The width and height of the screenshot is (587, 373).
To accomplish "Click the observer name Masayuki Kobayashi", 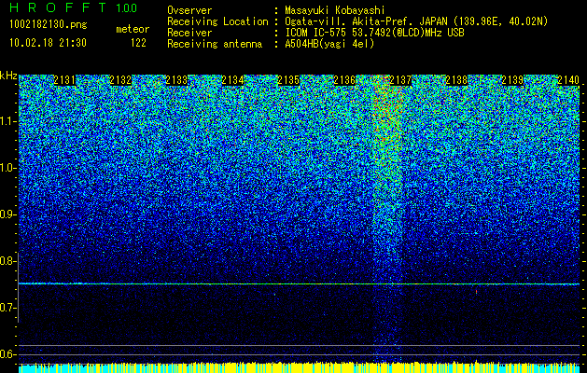I will [x=335, y=10].
